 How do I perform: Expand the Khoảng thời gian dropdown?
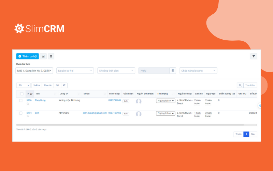[x=116, y=71]
